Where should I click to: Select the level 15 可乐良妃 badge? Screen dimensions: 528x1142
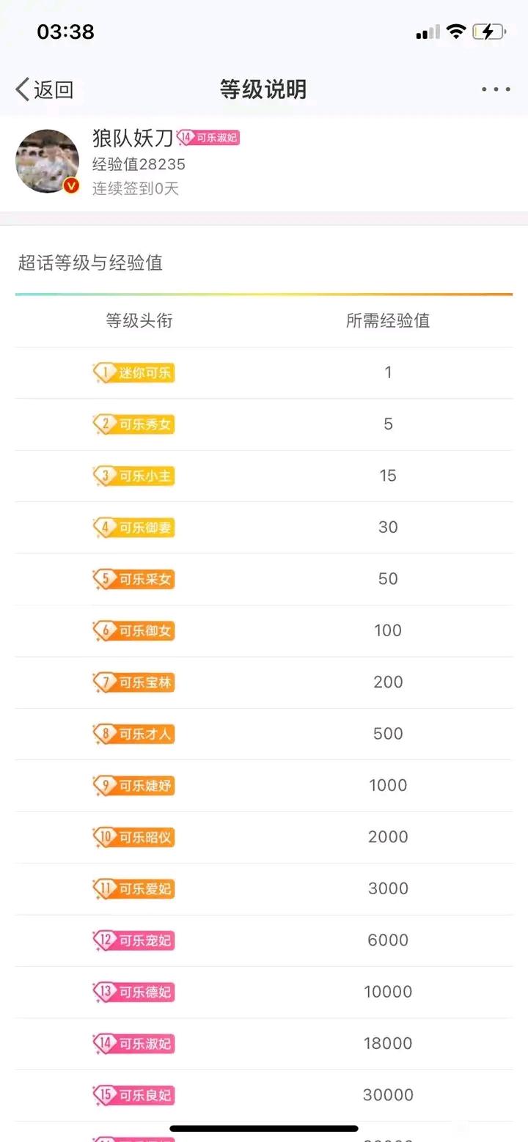tap(133, 1095)
